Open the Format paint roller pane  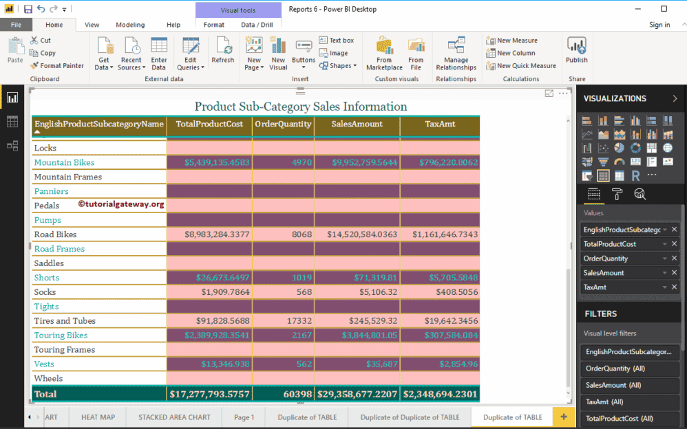(x=618, y=195)
